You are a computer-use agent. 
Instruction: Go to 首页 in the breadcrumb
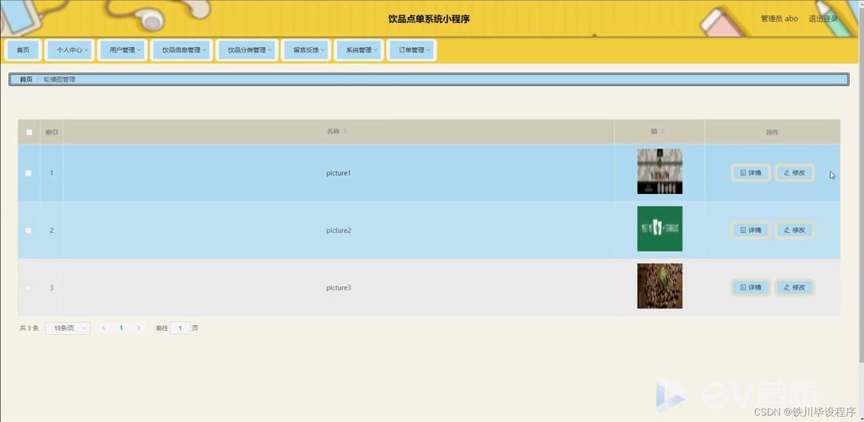(x=26, y=79)
